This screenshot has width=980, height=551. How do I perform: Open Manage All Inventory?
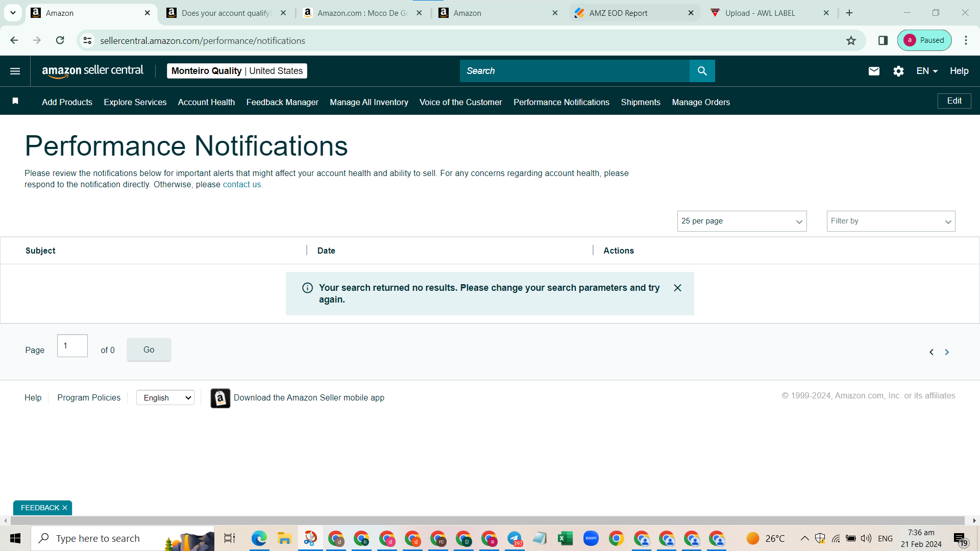tap(369, 102)
